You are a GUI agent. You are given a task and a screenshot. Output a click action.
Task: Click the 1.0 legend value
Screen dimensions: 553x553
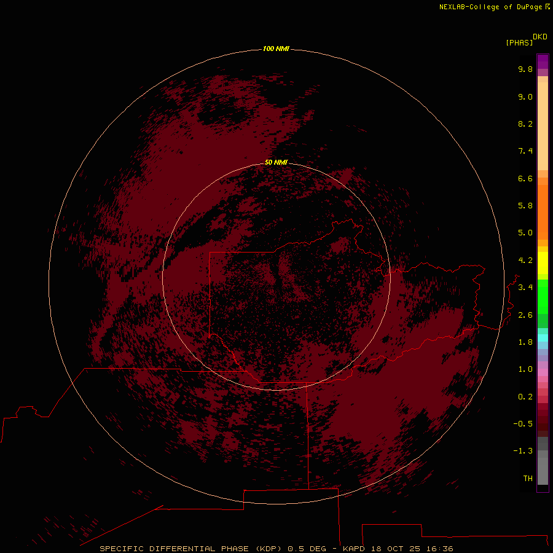point(525,369)
